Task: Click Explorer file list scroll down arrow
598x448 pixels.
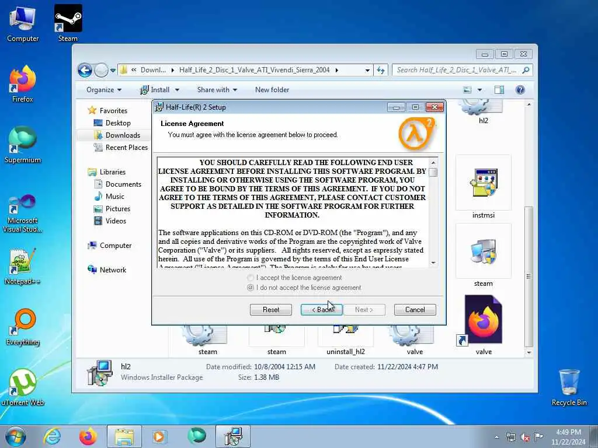Action: click(529, 352)
